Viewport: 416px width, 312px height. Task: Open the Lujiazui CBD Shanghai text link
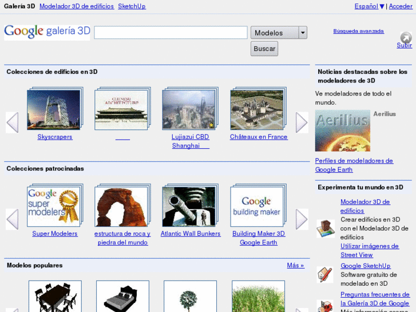point(191,141)
